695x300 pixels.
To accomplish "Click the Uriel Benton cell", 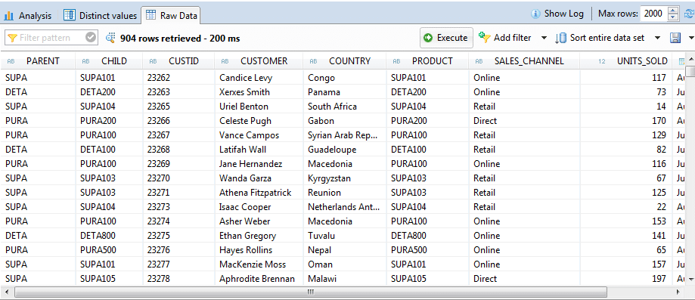I will point(259,107).
